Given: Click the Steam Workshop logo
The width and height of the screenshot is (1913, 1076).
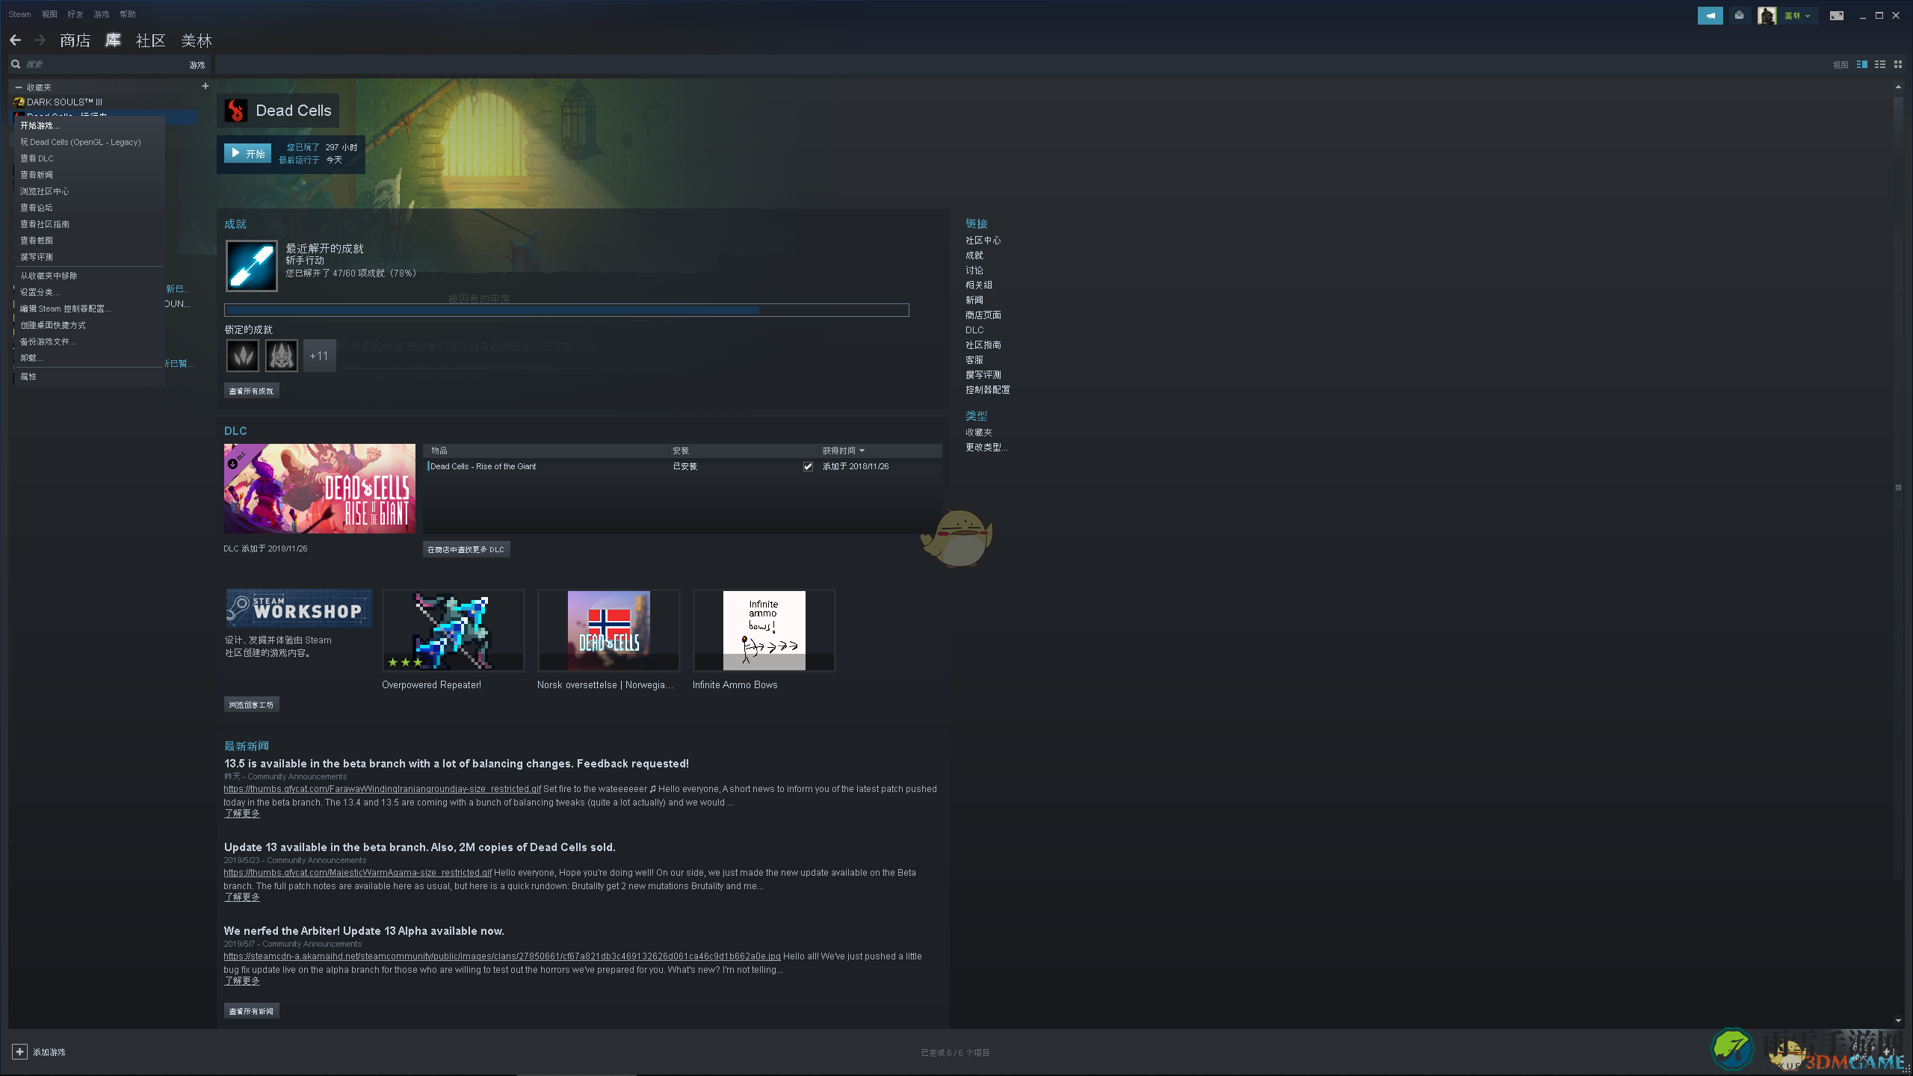Looking at the screenshot, I should click(299, 607).
